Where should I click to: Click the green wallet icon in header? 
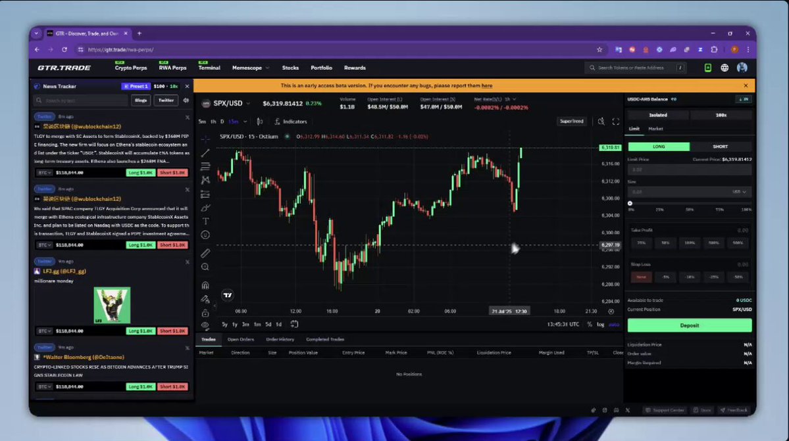[x=707, y=68]
